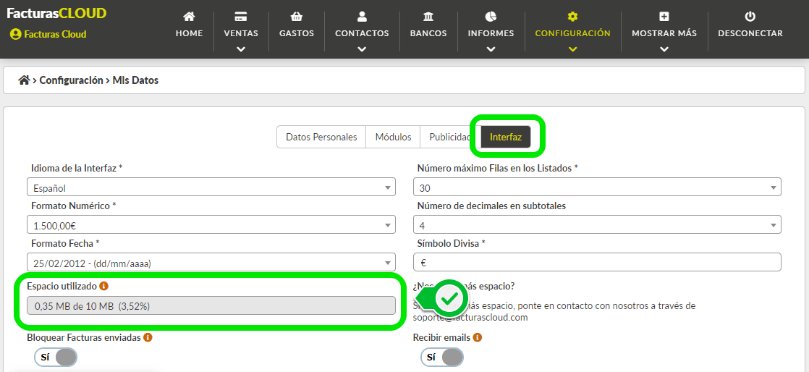Screen dimensions: 809x372
Task: Switch to the Datos Personales tab
Action: pyautogui.click(x=321, y=138)
